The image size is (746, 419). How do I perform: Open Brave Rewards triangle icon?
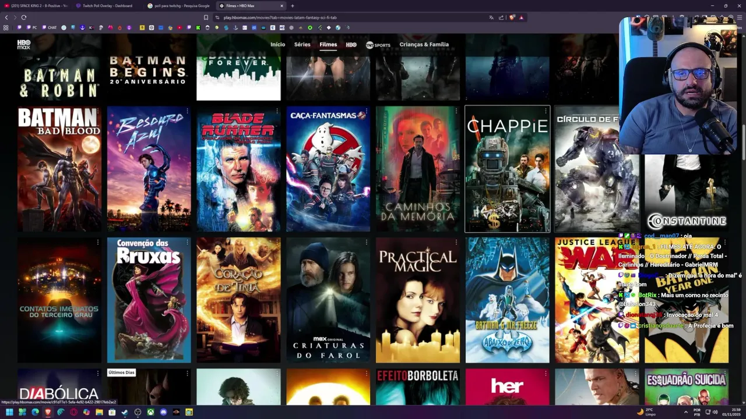521,17
